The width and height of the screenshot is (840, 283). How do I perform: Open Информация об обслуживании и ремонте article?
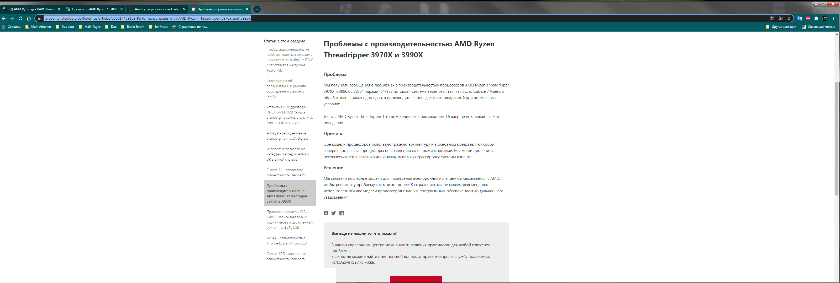pyautogui.click(x=286, y=89)
